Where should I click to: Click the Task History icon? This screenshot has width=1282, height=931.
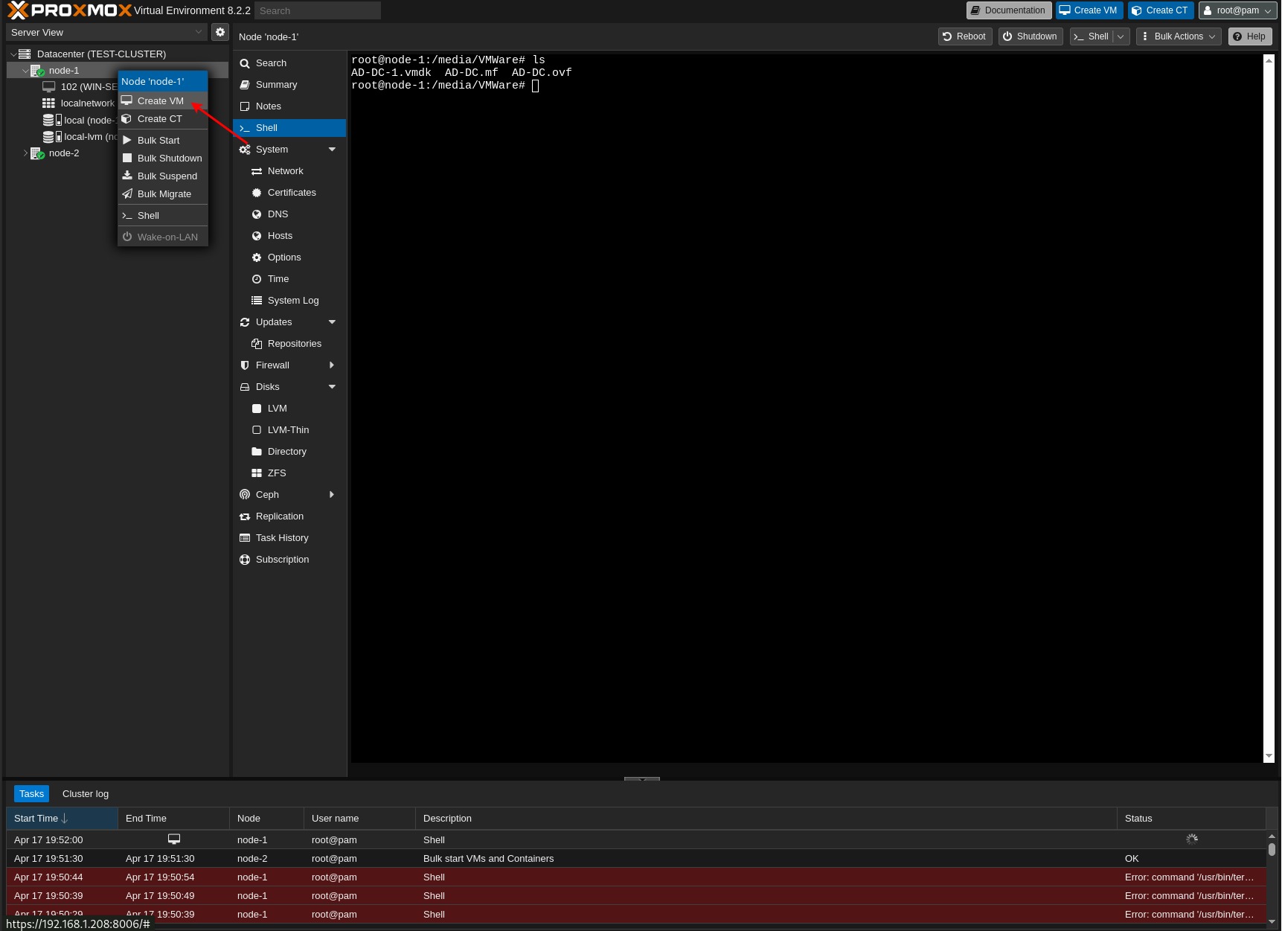tap(245, 538)
